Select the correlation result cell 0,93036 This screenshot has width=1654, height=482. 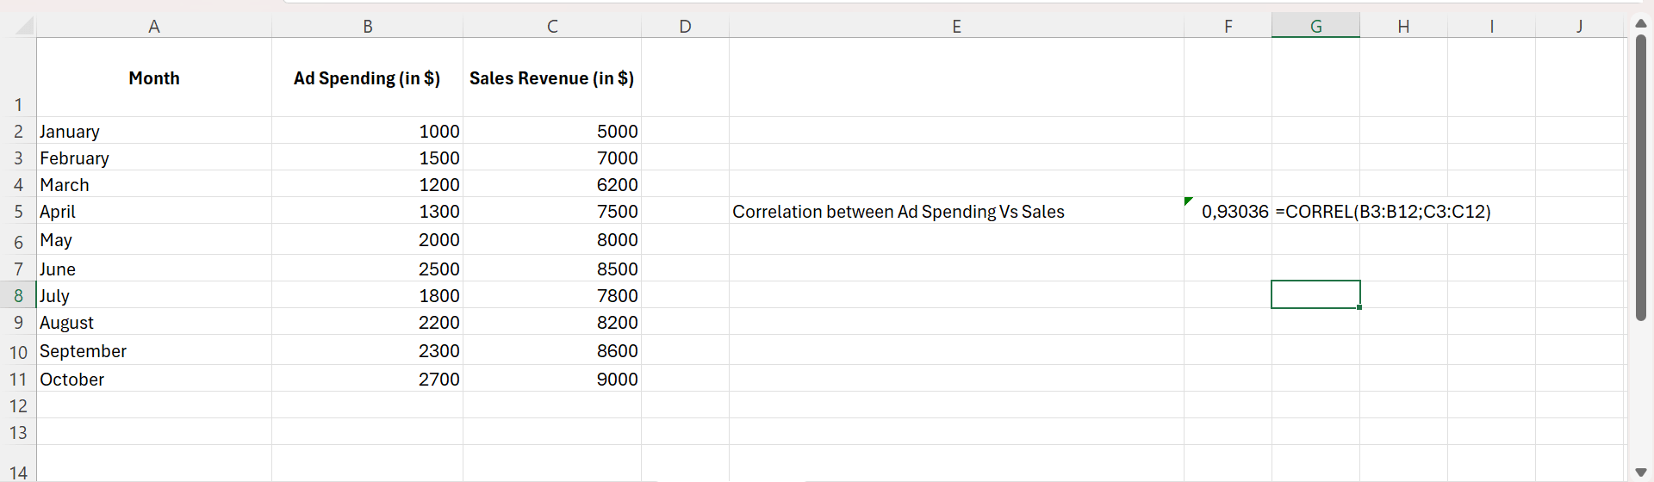tap(1234, 212)
